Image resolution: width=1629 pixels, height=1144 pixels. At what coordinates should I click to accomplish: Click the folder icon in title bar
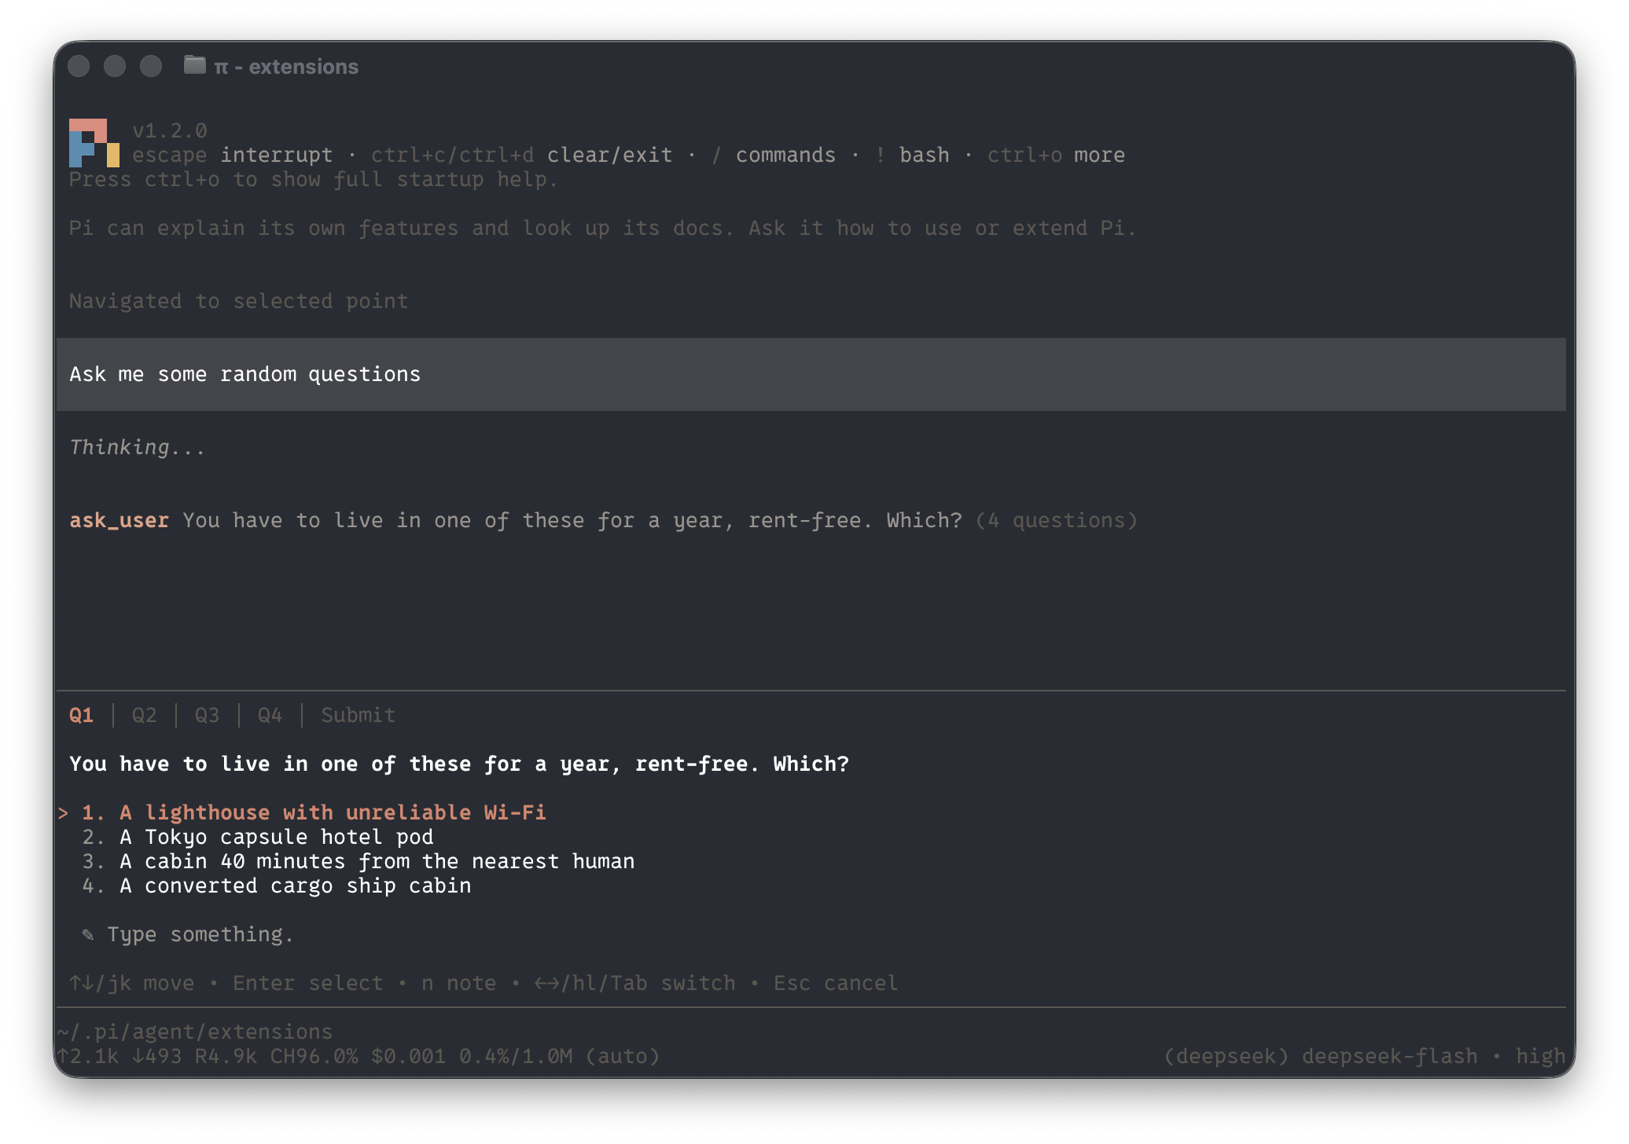[194, 65]
